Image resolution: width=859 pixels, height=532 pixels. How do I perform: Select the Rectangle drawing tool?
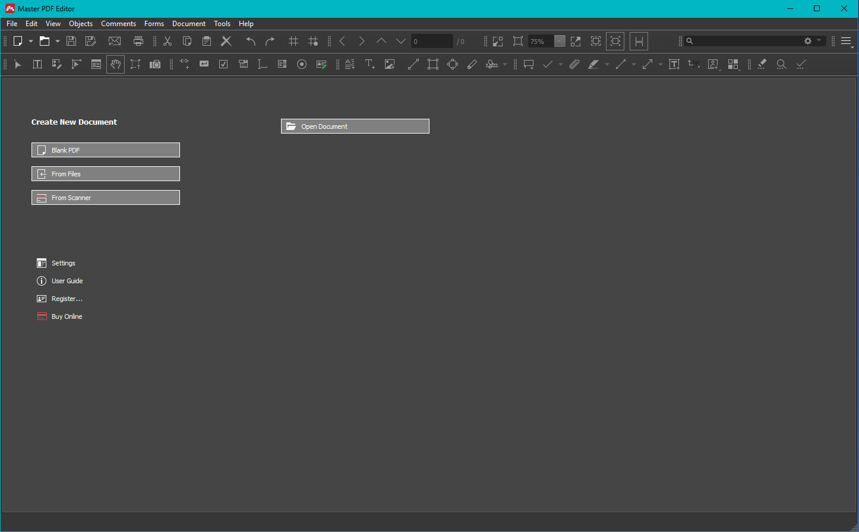433,64
